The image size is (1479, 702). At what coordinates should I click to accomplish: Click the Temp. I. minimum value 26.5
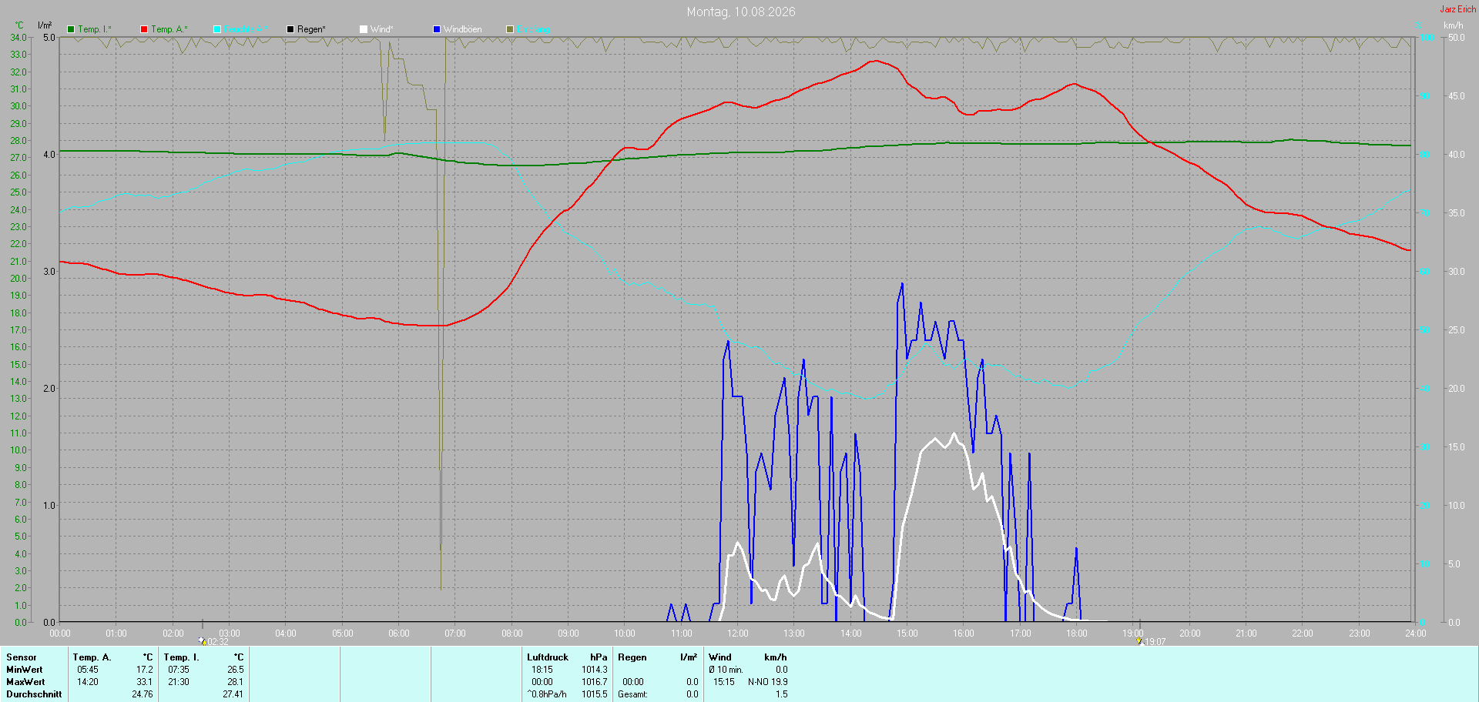pos(236,670)
